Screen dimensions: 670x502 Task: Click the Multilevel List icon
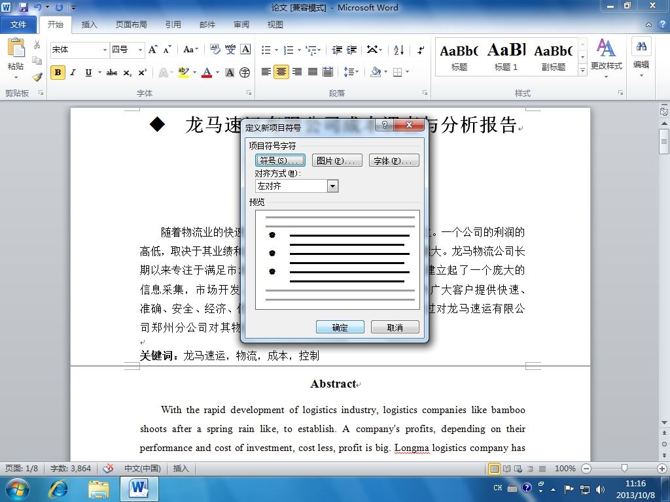pos(312,50)
